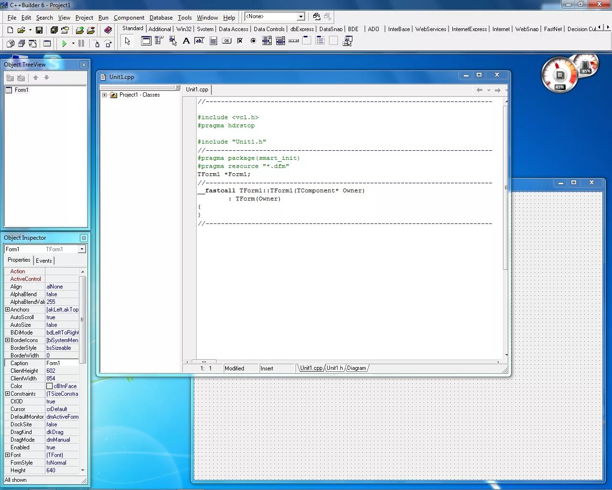The height and width of the screenshot is (490, 612).
Task: Click the Open Project icon
Action: pyautogui.click(x=65, y=30)
